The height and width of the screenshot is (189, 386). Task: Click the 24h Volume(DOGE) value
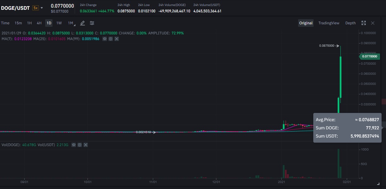174,11
